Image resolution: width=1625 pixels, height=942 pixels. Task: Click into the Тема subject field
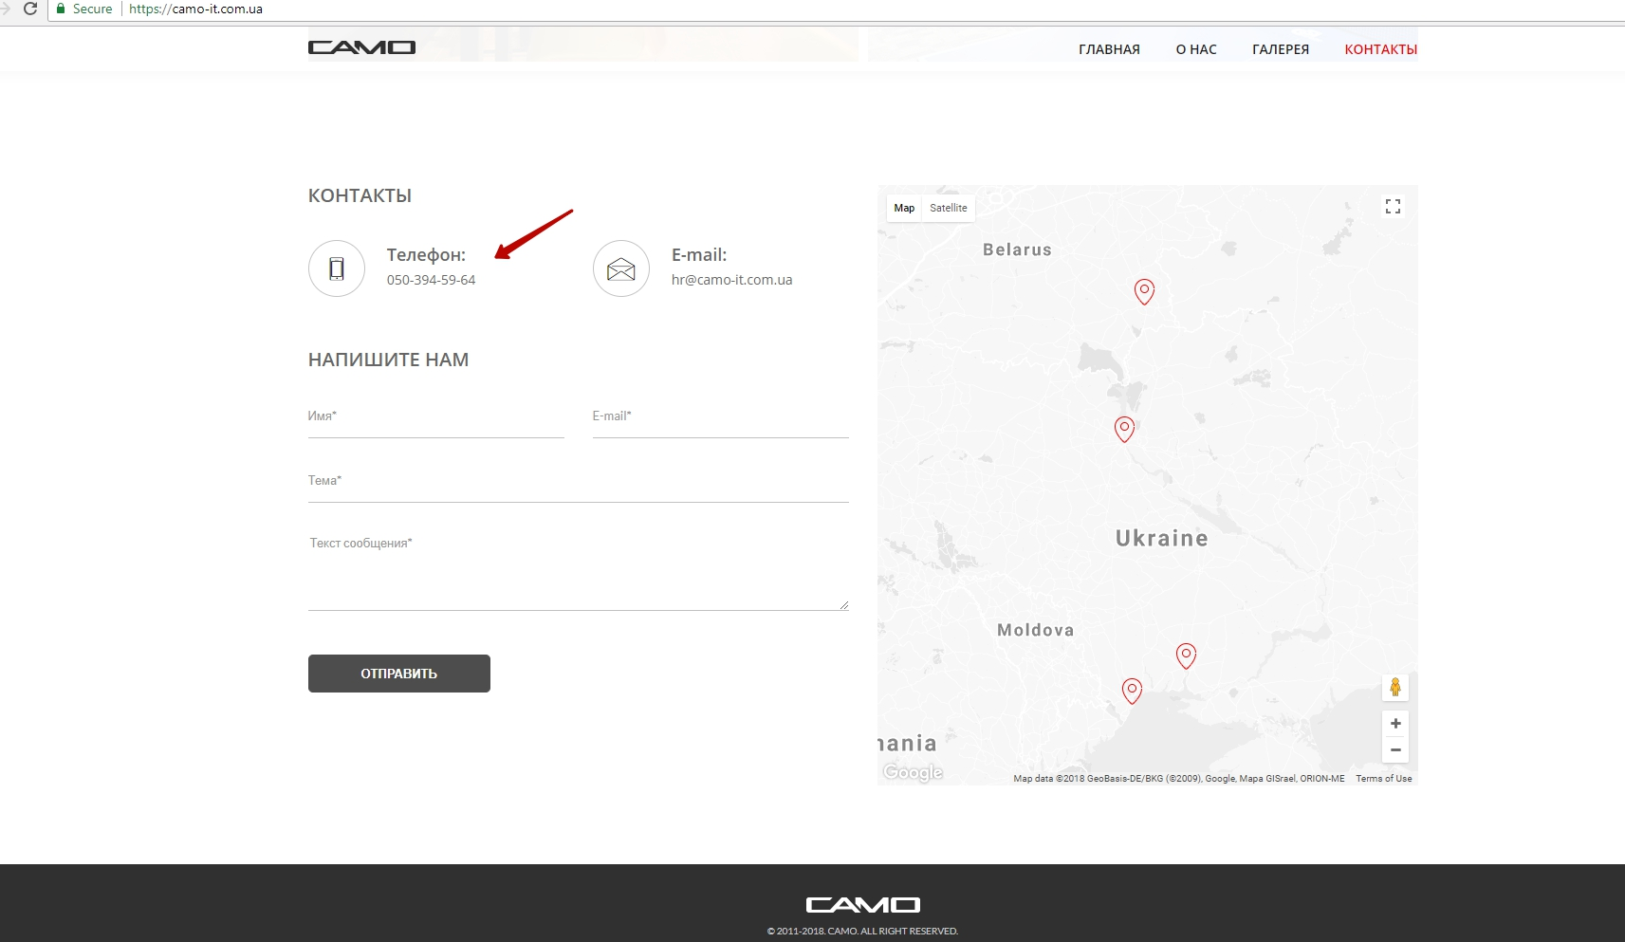[x=578, y=482]
